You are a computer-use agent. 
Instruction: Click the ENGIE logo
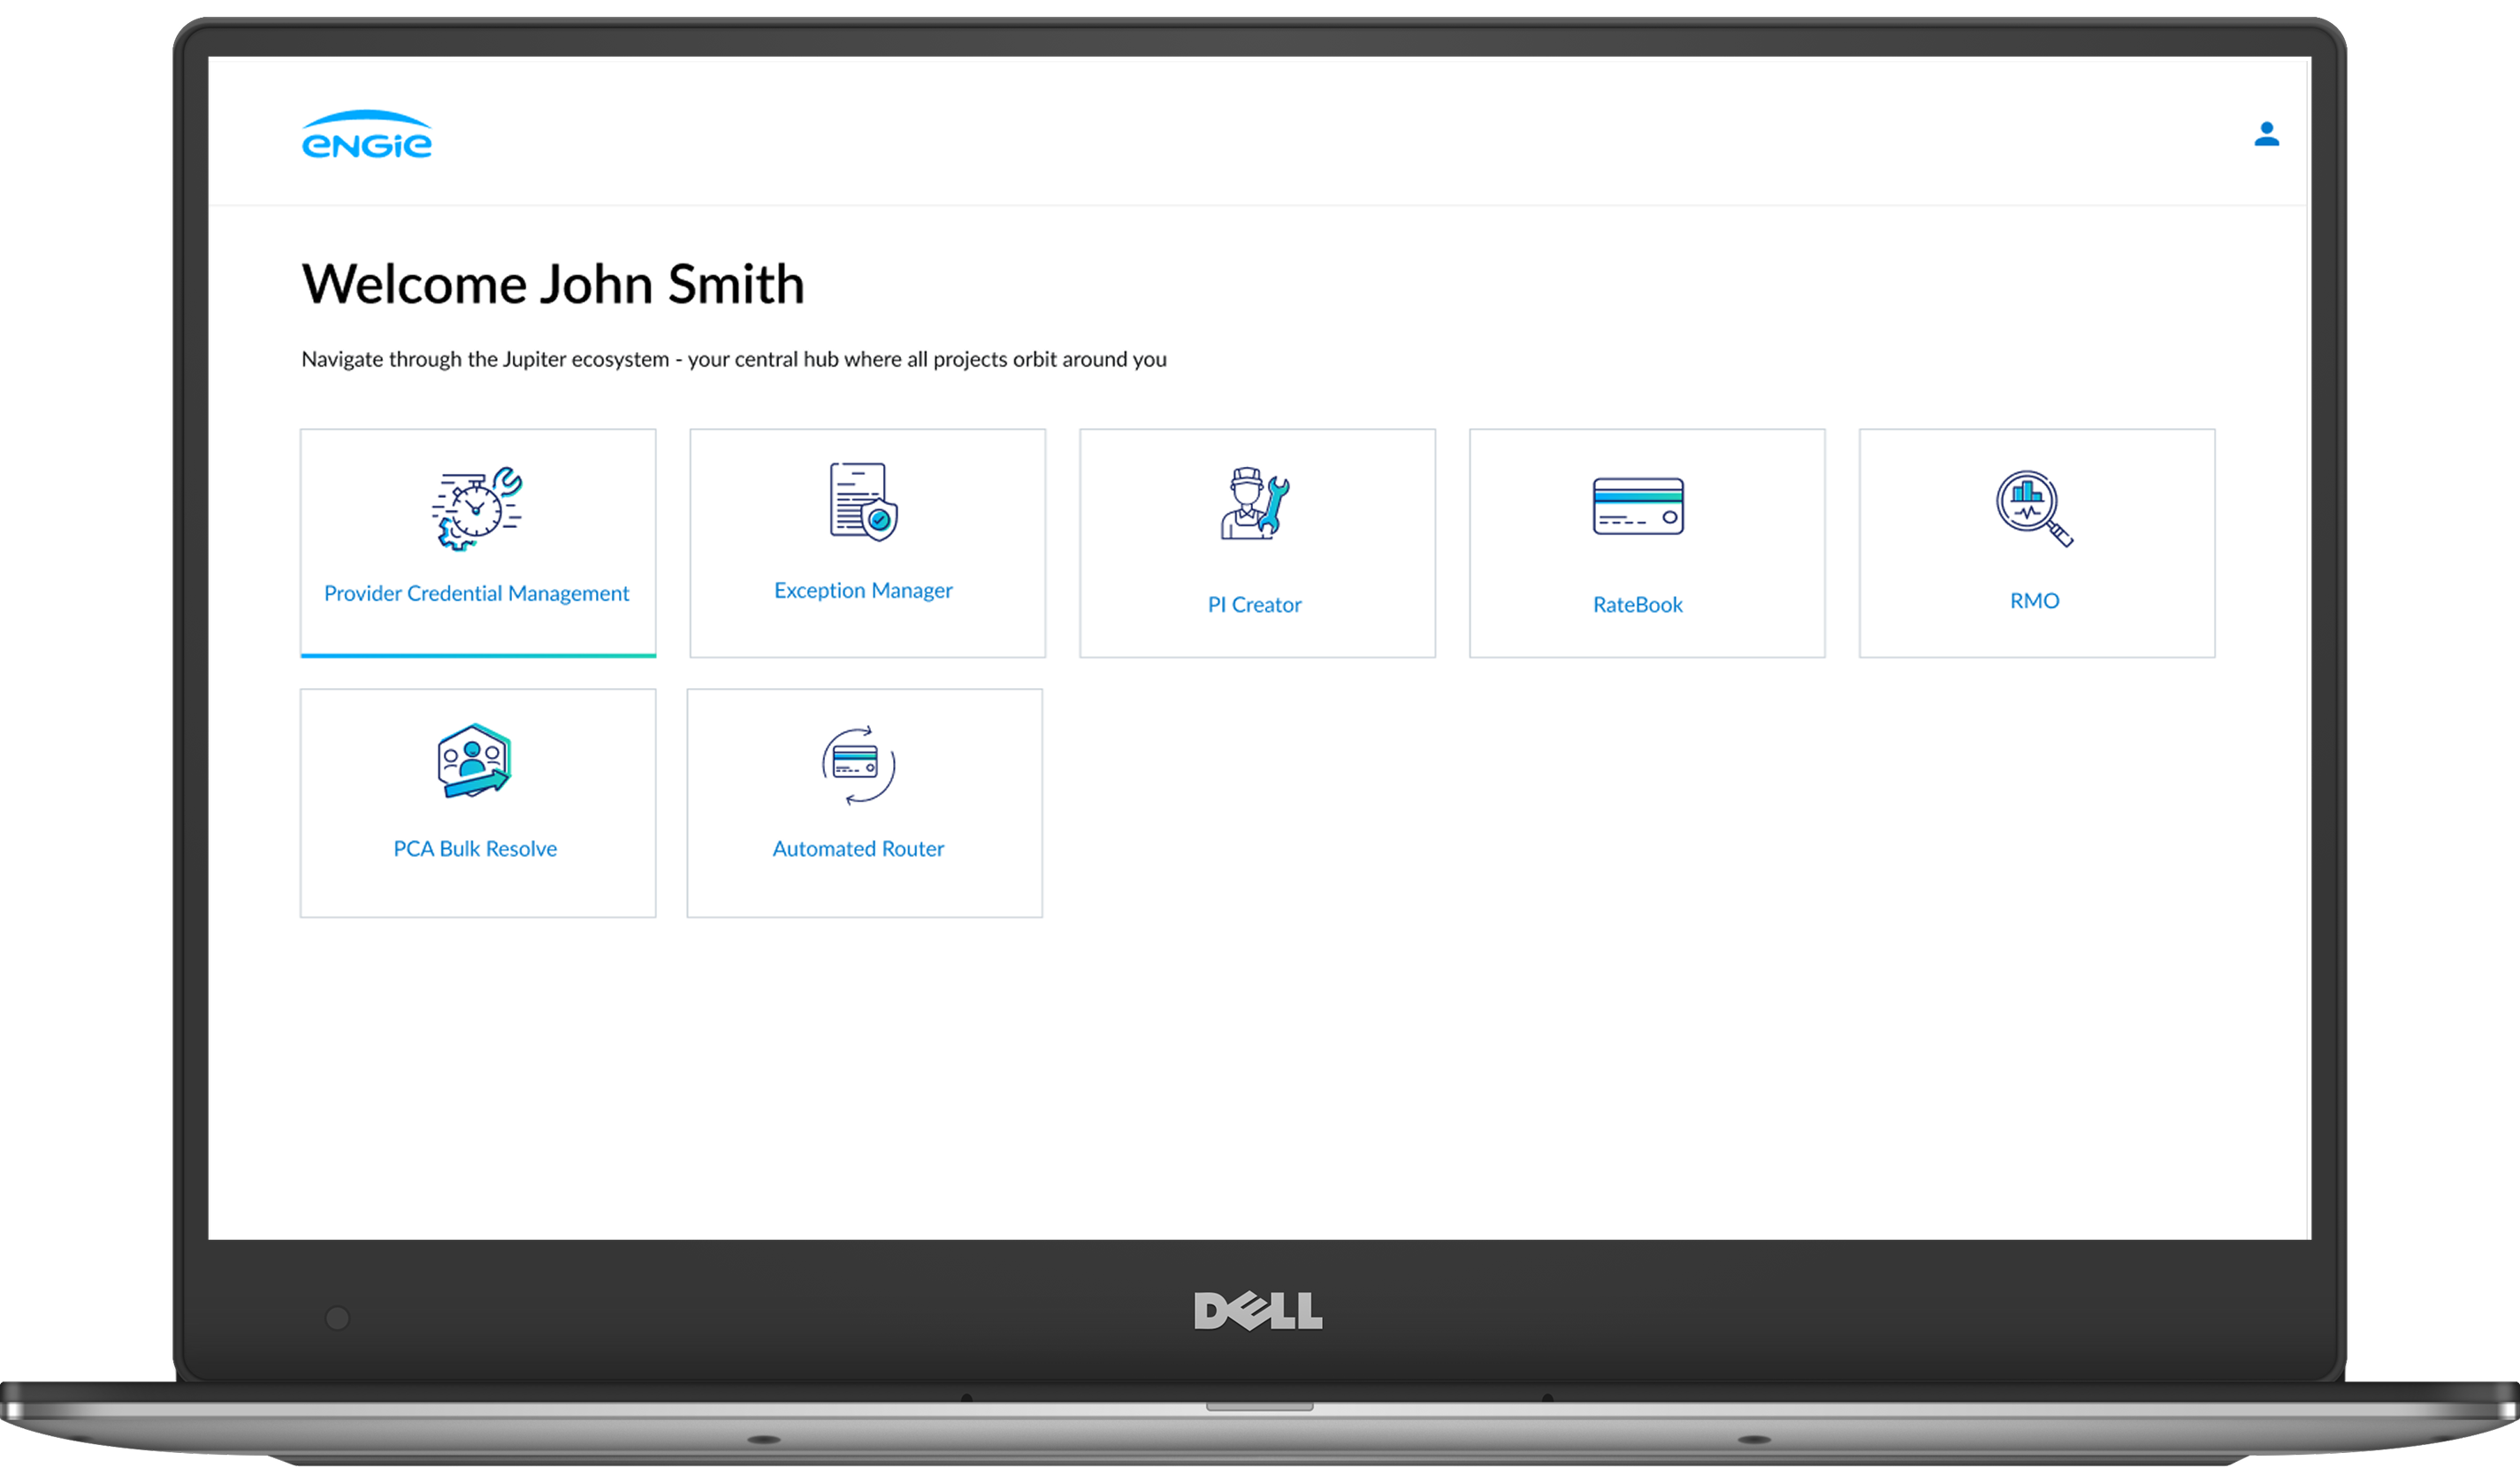pyautogui.click(x=366, y=137)
